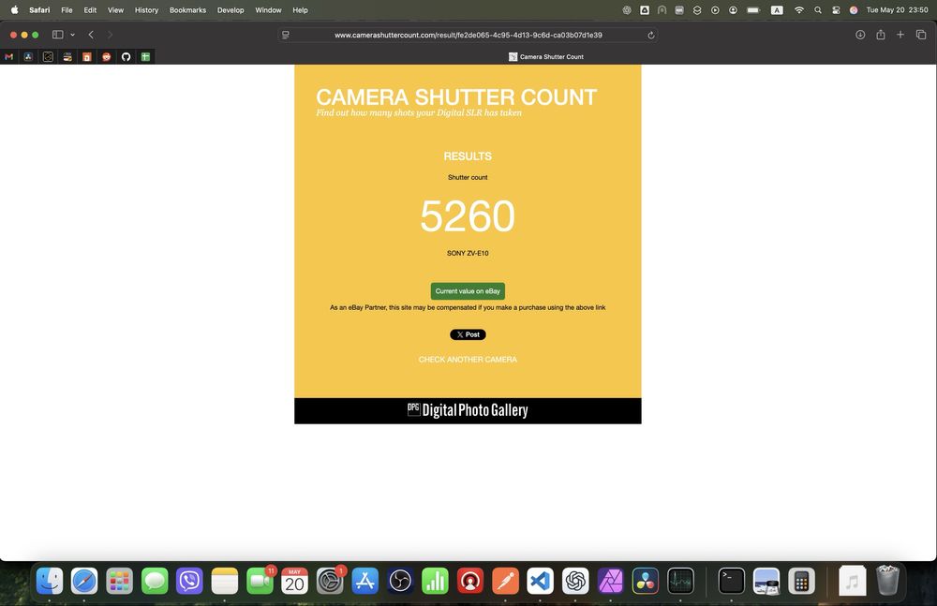
Task: Launch Visual Studio Code from the dock
Action: click(541, 581)
